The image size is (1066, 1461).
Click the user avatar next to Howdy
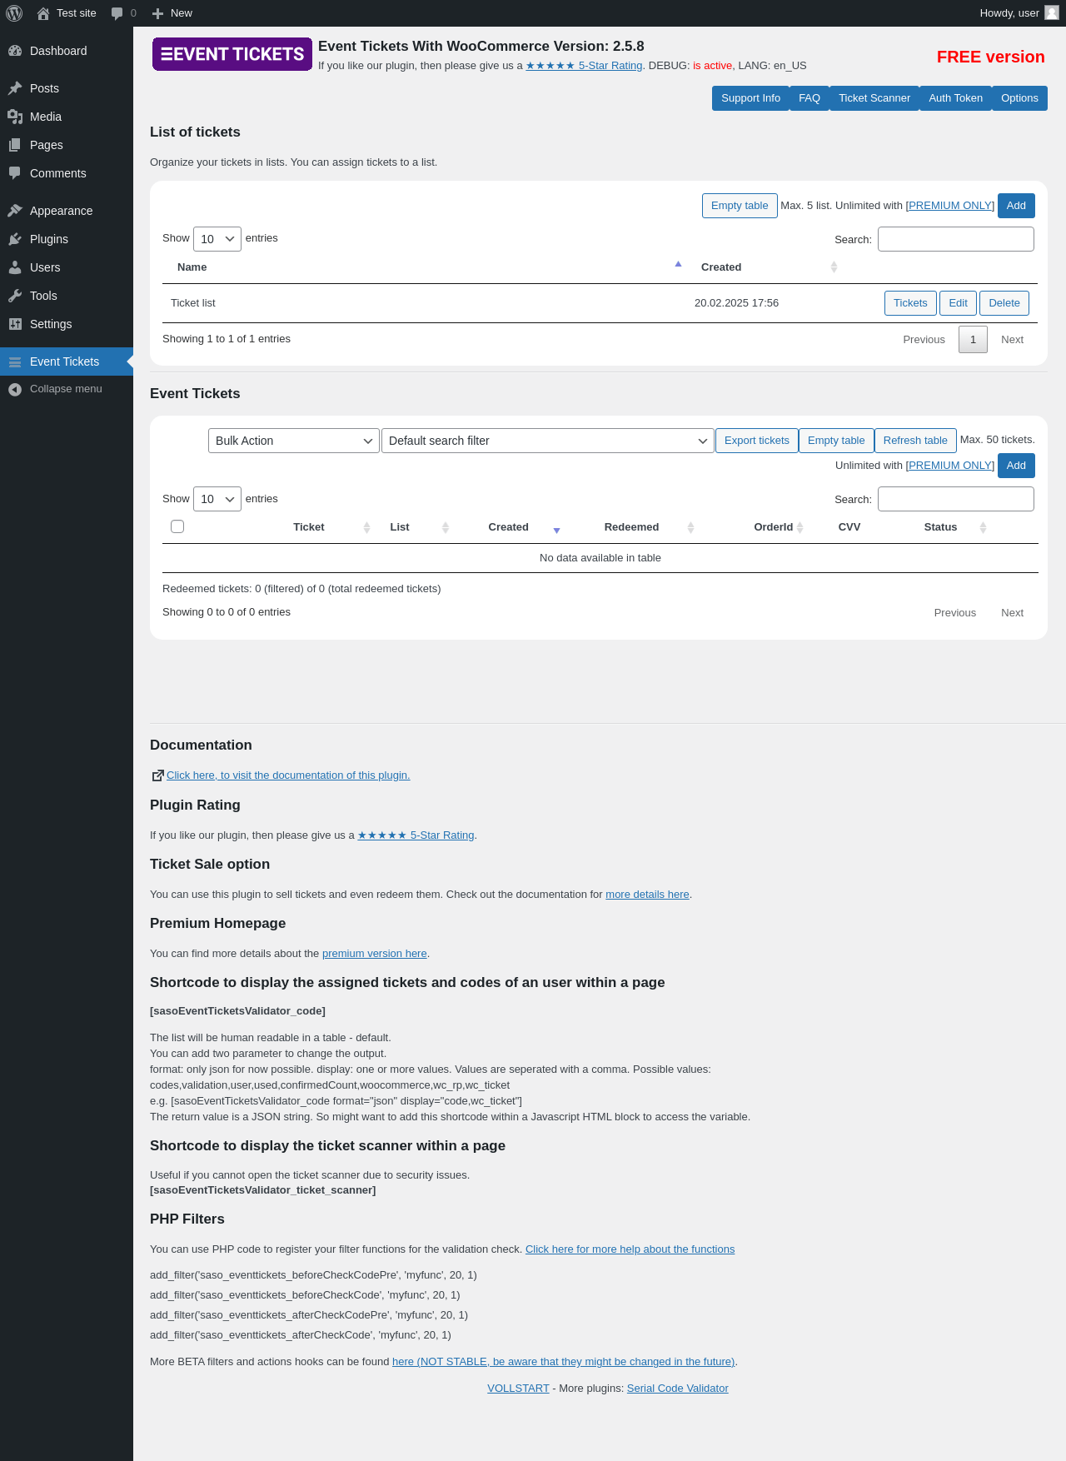click(x=1052, y=12)
